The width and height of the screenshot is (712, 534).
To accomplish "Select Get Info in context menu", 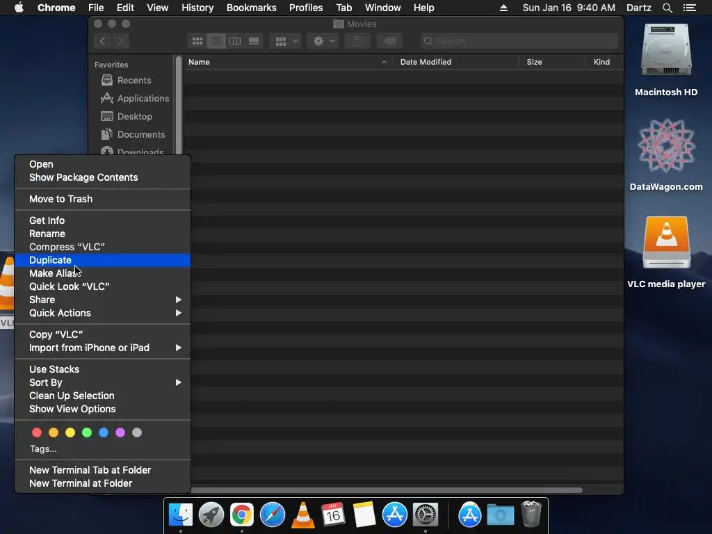I will [103, 220].
